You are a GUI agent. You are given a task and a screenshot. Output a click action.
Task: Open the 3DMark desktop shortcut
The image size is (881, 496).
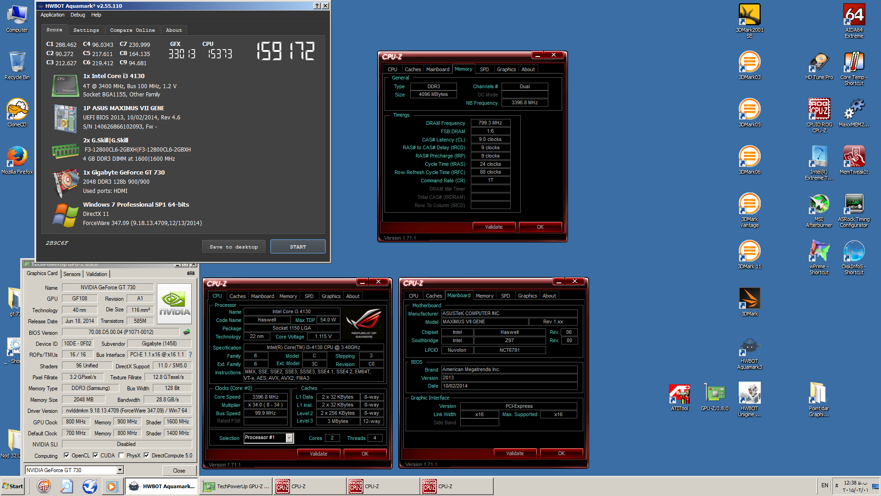pos(749,302)
